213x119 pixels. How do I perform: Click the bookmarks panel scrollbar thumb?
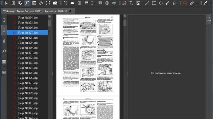(50, 23)
